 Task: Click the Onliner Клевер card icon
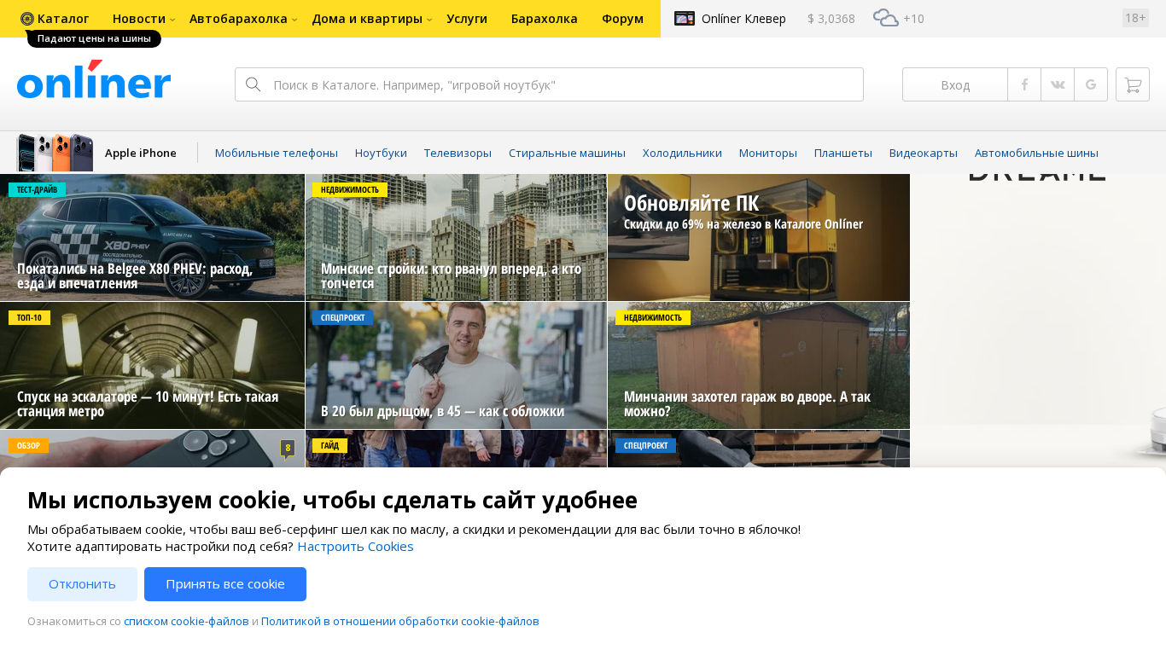coord(685,18)
